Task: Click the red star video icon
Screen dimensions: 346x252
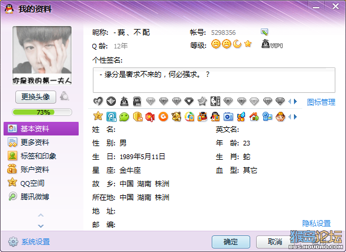Action: [150, 117]
